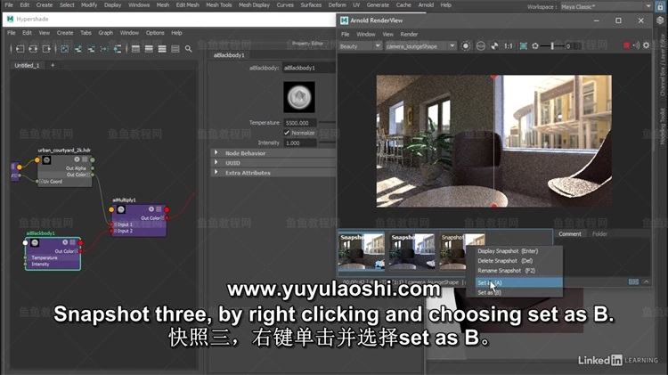Choose Rename Snapshot in context menu
668x375 pixels.
pyautogui.click(x=519, y=271)
